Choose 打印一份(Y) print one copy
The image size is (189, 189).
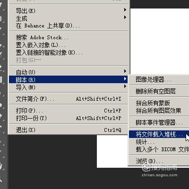coord(69,118)
